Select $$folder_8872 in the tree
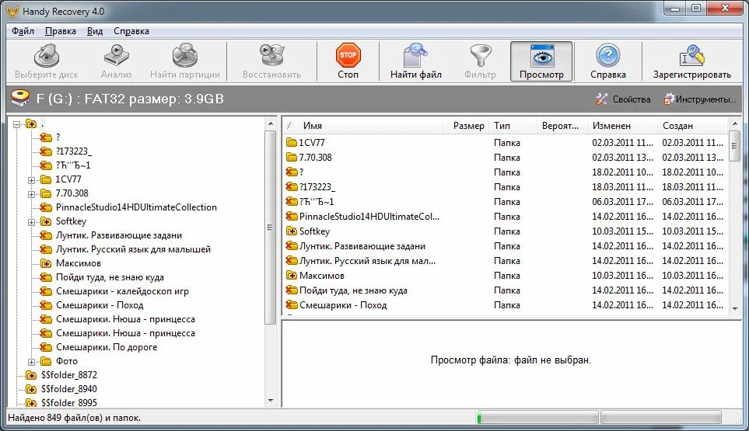The height and width of the screenshot is (431, 749). click(x=68, y=375)
